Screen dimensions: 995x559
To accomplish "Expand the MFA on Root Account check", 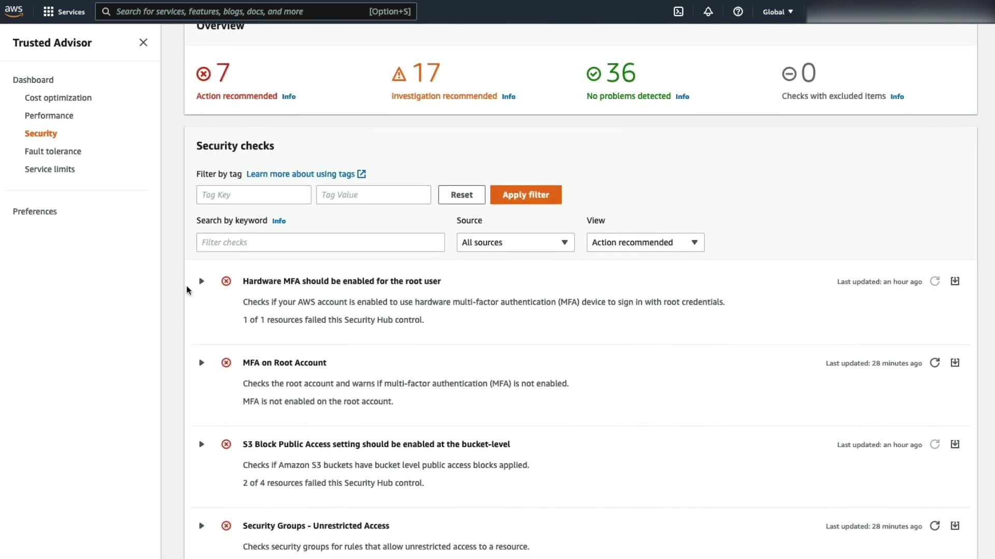I will pos(202,363).
